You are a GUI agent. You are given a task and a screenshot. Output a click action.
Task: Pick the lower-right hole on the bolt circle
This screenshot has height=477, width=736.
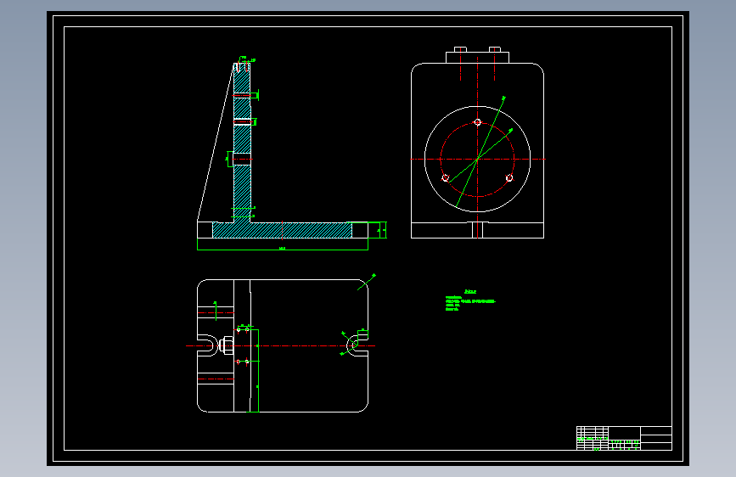(x=509, y=178)
